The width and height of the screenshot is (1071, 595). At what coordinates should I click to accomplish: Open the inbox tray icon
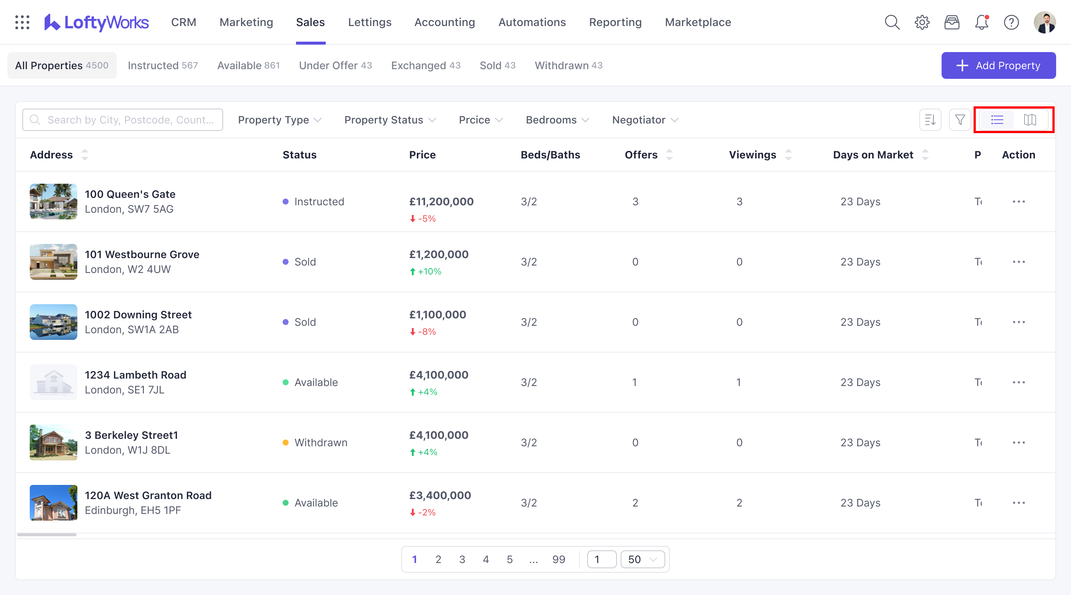[x=952, y=22]
